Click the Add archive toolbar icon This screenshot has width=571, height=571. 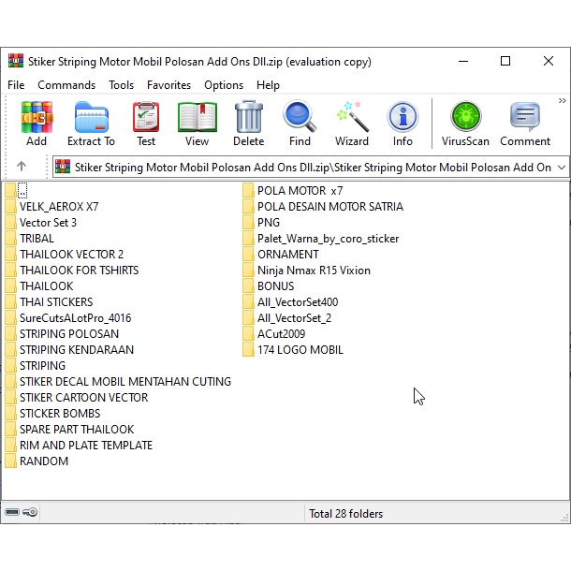[37, 124]
